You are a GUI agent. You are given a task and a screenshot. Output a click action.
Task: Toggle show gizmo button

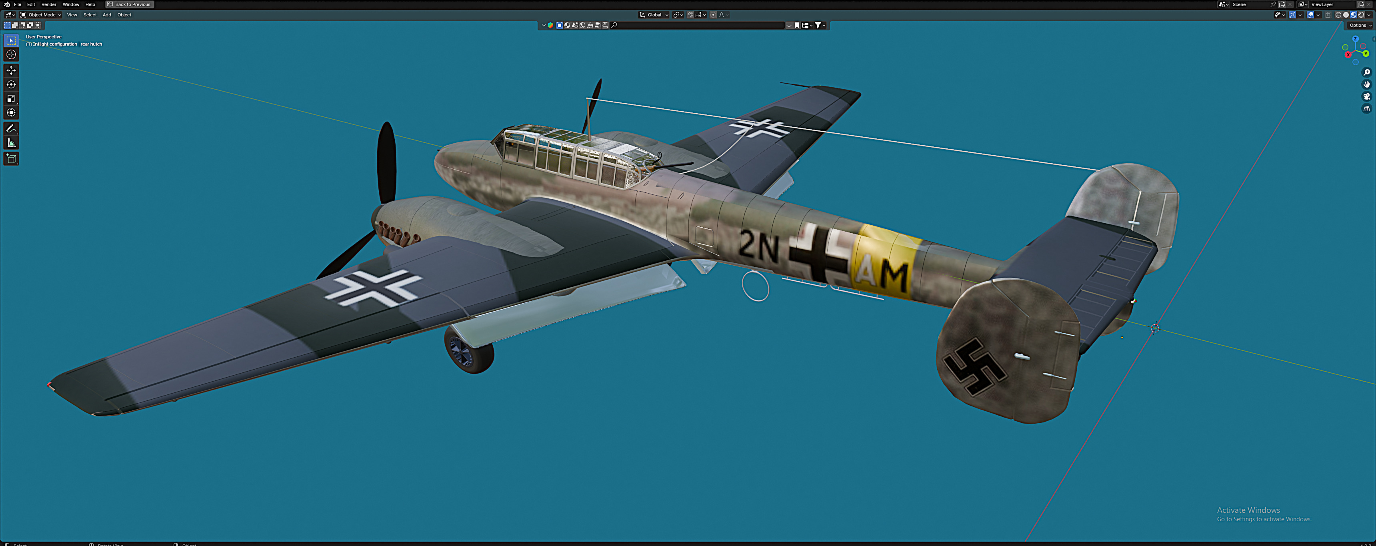coord(1293,15)
